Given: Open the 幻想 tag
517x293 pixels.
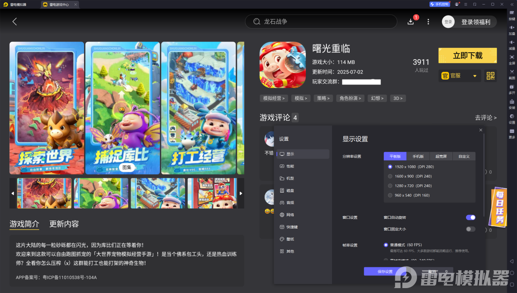Looking at the screenshot, I should 377,98.
